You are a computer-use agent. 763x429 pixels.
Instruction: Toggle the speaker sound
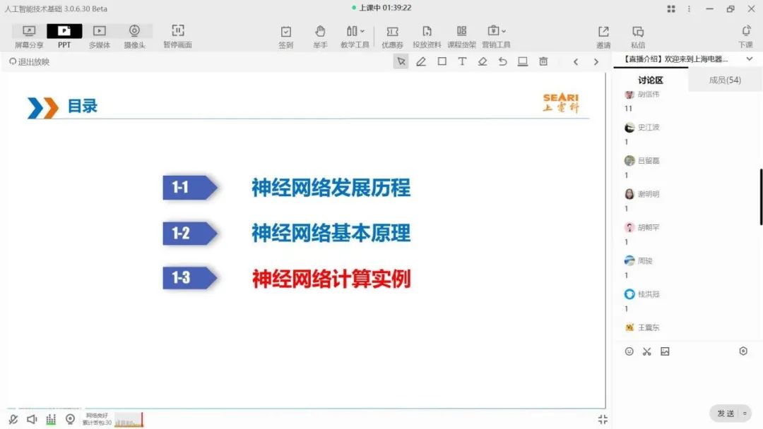(x=32, y=419)
